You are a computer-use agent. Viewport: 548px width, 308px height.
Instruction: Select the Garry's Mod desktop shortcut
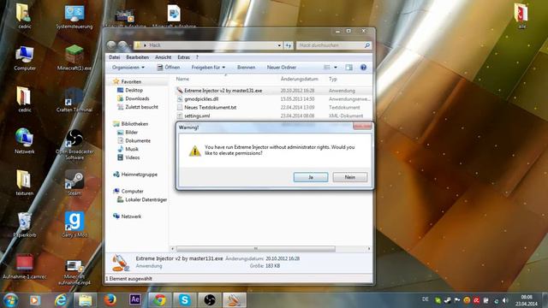(x=74, y=224)
